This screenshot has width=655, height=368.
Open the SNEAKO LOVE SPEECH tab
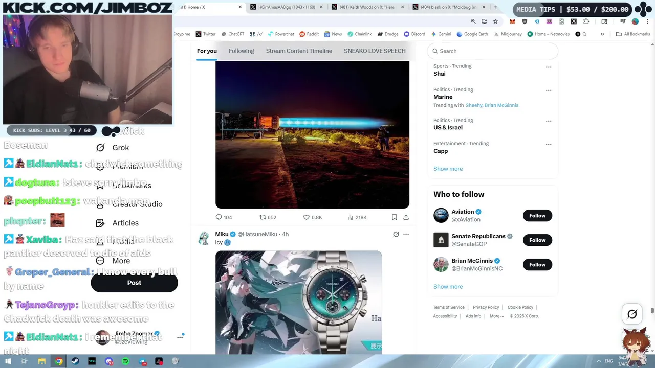(375, 51)
